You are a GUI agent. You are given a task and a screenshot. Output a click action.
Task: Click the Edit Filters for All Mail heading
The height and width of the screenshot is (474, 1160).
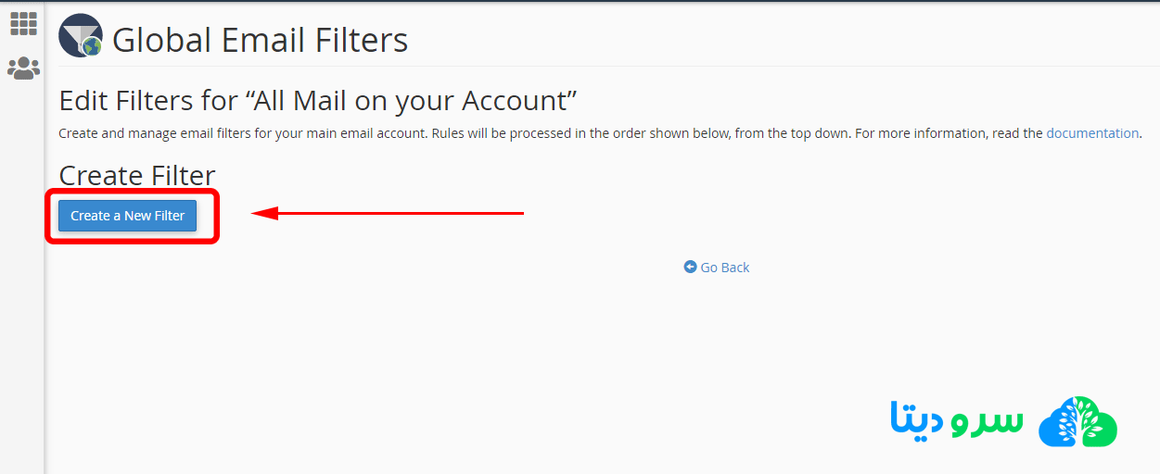(318, 100)
